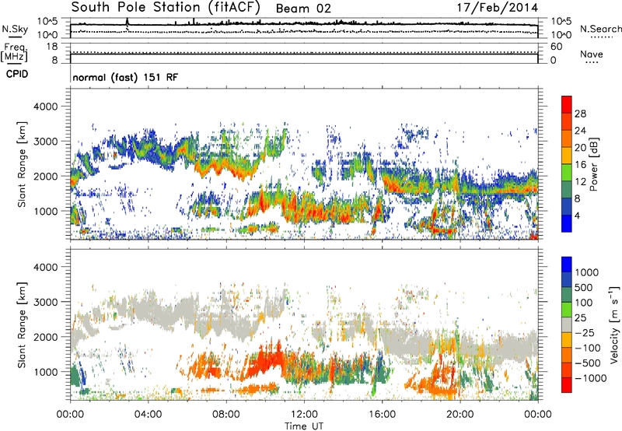Pick the red top segment of Power colorbar
The image size is (622, 431).
coord(567,104)
